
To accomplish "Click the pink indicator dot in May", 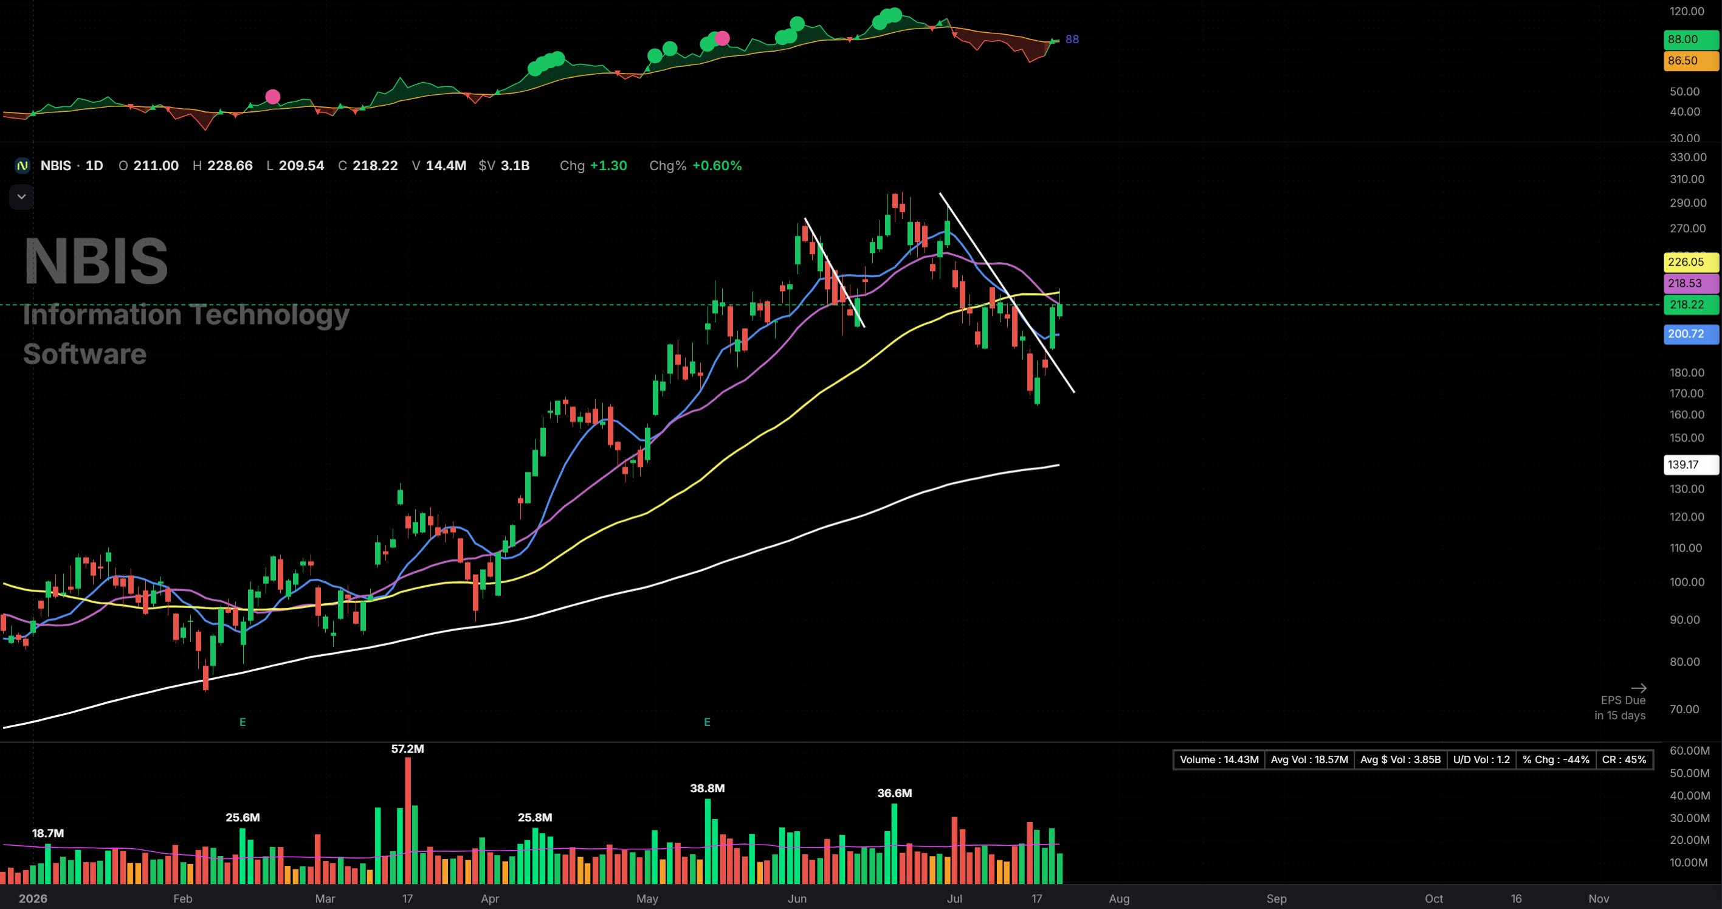I will pos(723,38).
